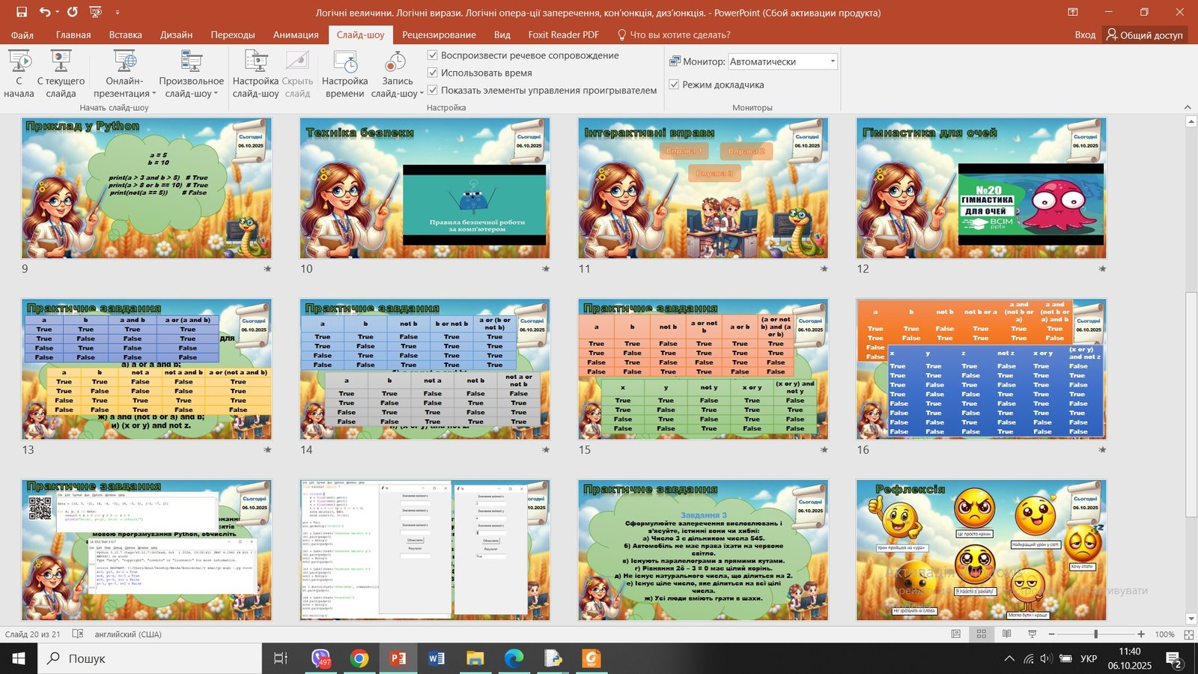
Task: Disable the Use Timings checkbox
Action: click(432, 73)
